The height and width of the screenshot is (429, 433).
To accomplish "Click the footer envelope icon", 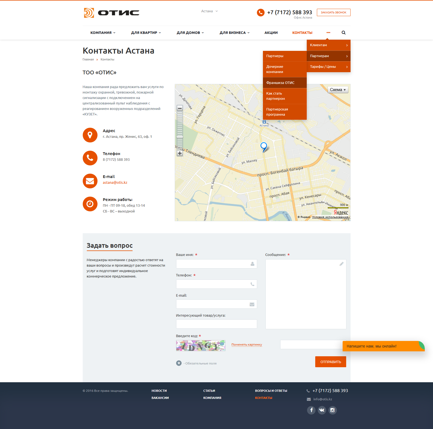I will click(x=309, y=399).
